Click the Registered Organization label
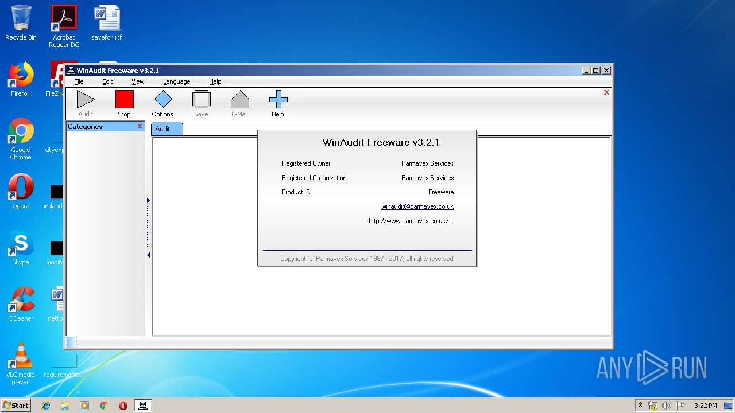 314,178
